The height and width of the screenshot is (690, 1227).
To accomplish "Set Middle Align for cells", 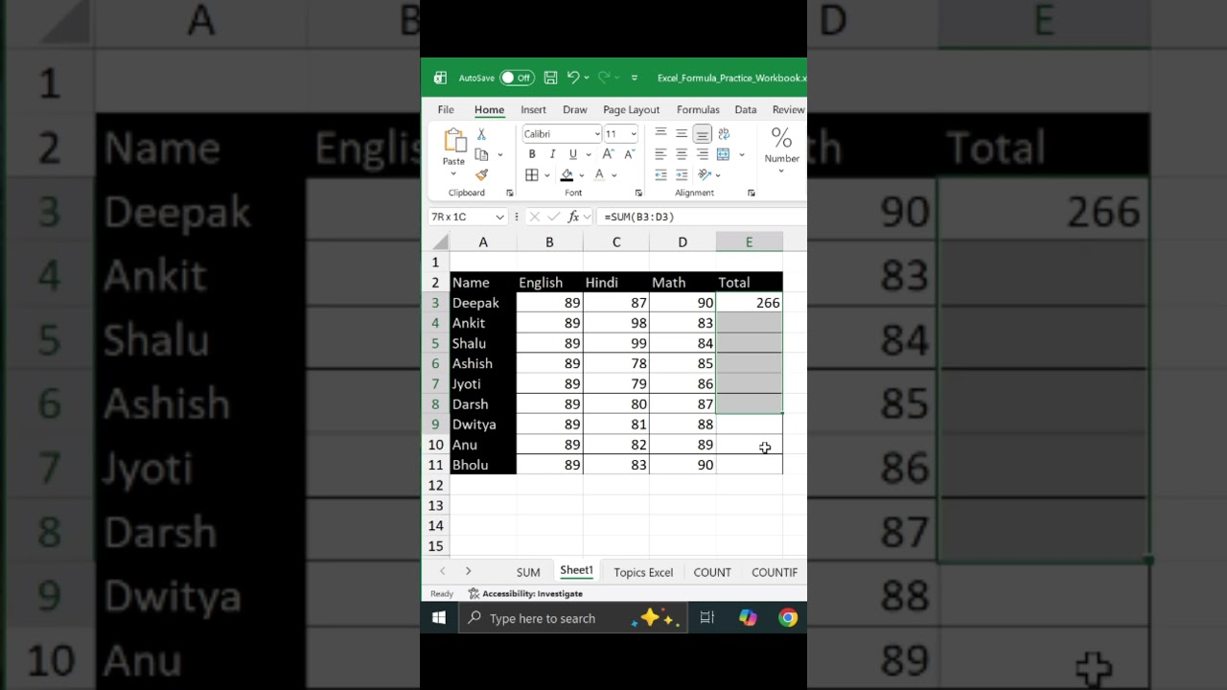I will click(682, 134).
